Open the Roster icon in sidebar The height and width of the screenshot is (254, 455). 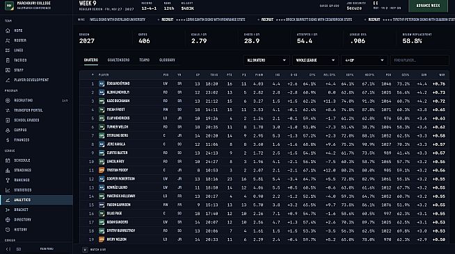pyautogui.click(x=8, y=40)
